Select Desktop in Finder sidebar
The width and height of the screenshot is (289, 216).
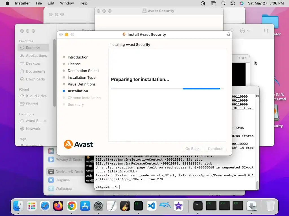34,63
